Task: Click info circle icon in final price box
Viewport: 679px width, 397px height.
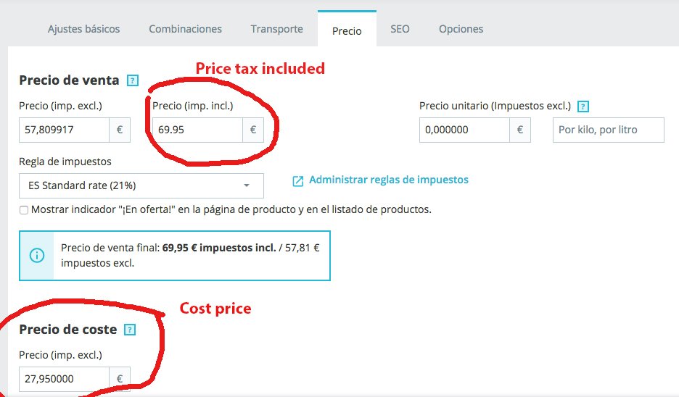Action: click(37, 255)
